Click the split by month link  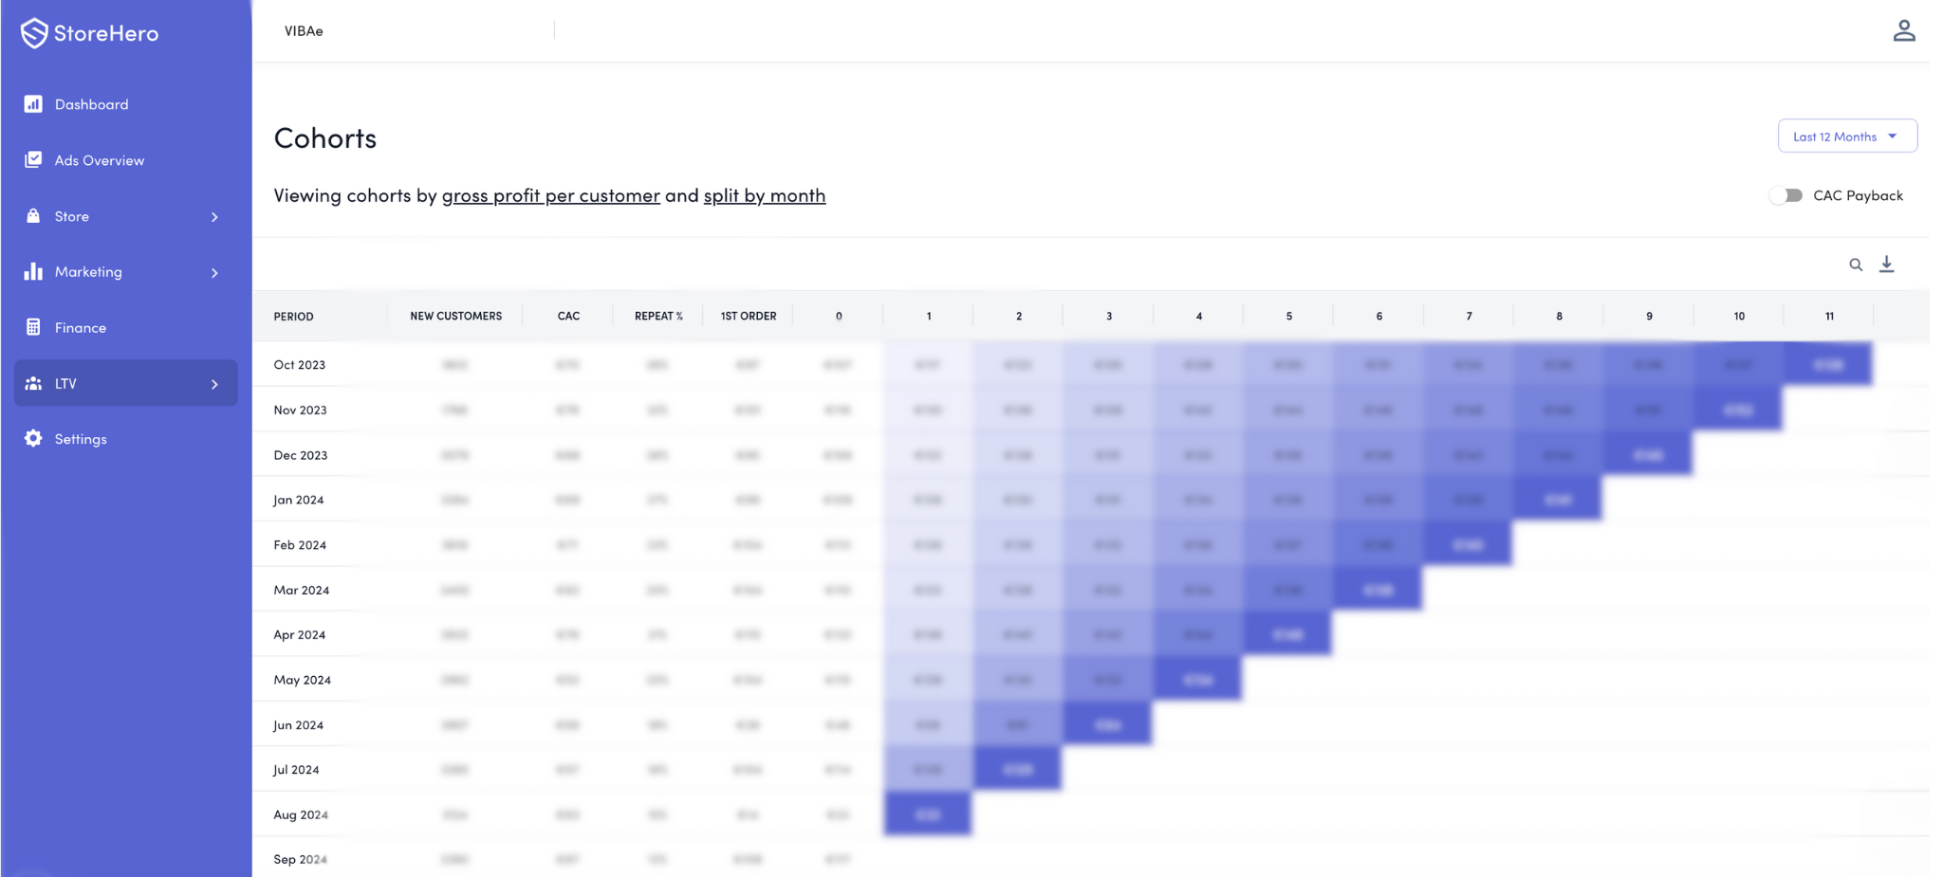pos(764,195)
